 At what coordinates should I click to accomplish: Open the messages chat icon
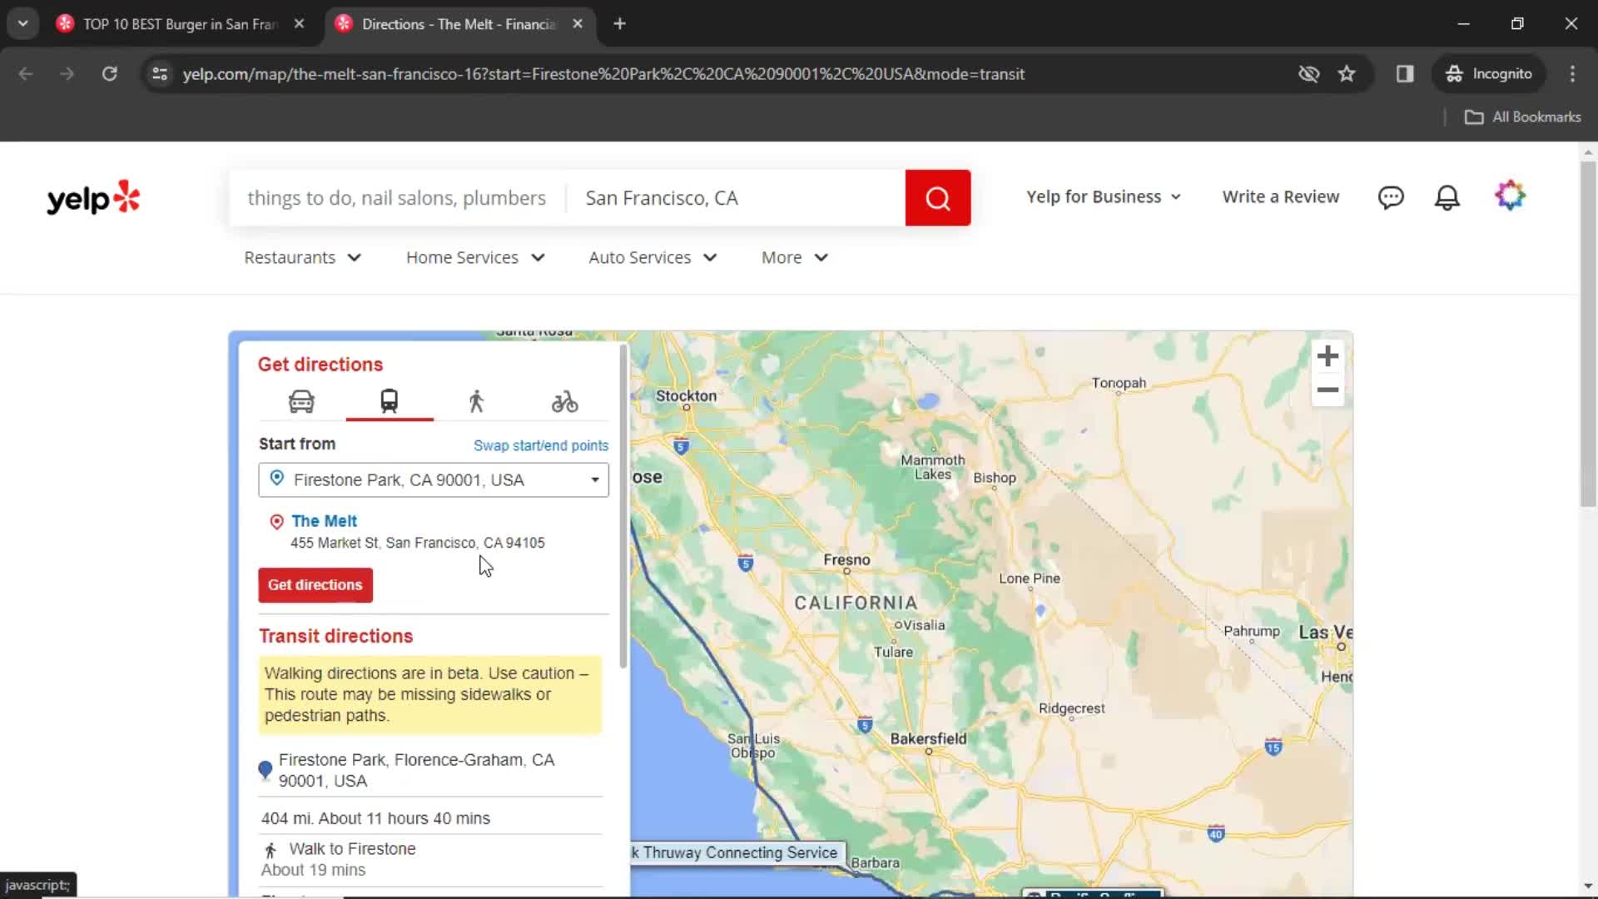click(1391, 197)
